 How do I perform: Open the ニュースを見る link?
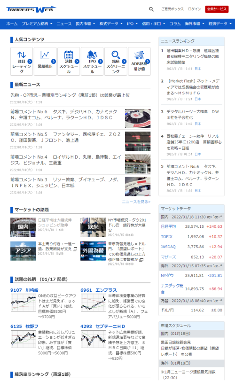[136, 202]
